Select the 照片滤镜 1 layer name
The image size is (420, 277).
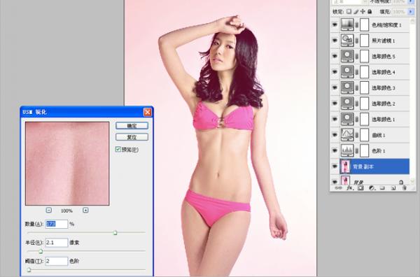click(x=384, y=41)
